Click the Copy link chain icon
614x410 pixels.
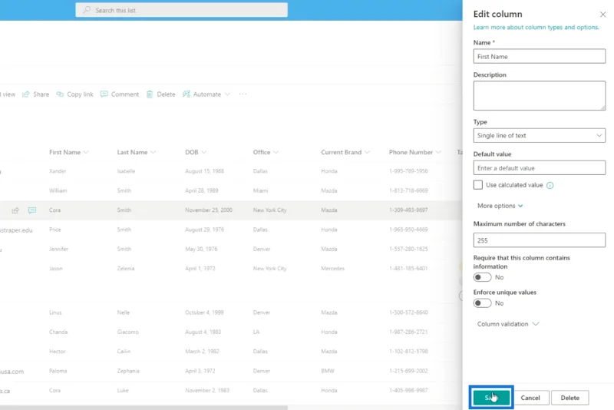coord(60,94)
